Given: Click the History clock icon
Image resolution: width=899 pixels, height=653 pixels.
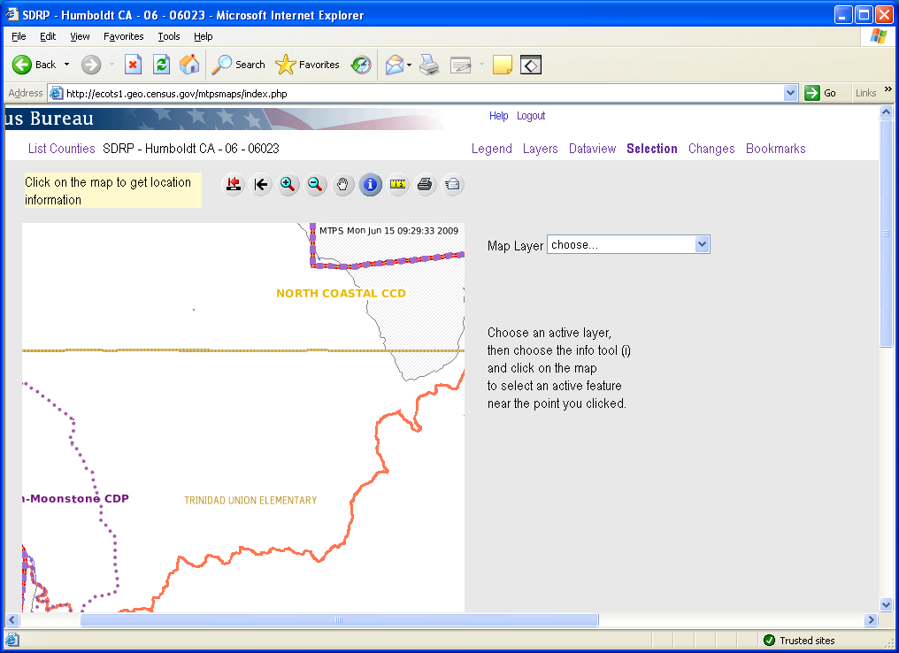Looking at the screenshot, I should [x=361, y=65].
